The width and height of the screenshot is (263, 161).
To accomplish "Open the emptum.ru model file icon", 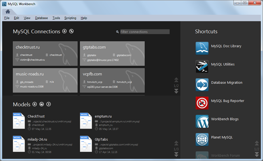I will tap(86, 121).
